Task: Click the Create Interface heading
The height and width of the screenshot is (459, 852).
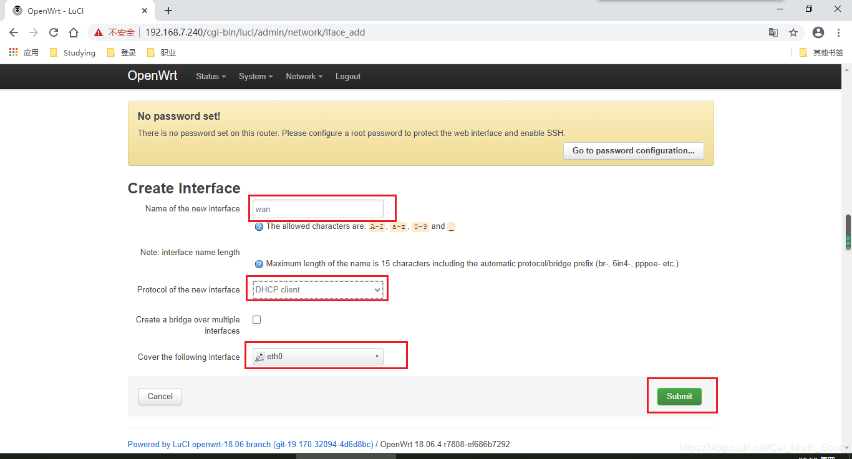Action: click(x=184, y=188)
